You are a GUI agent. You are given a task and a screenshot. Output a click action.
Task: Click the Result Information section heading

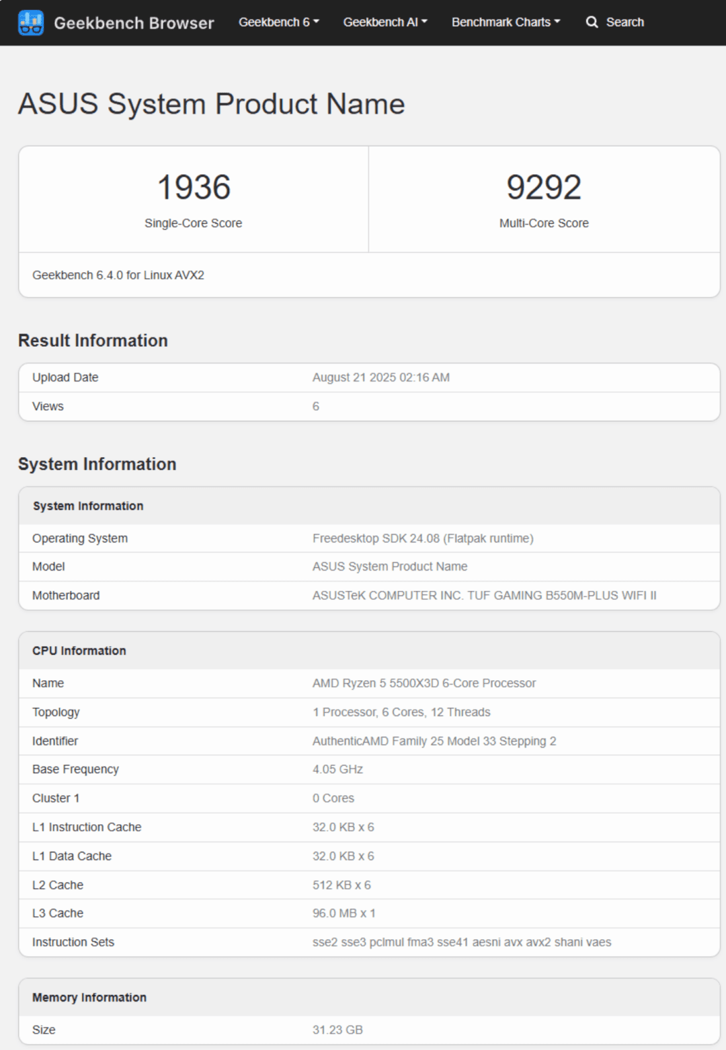click(x=93, y=341)
